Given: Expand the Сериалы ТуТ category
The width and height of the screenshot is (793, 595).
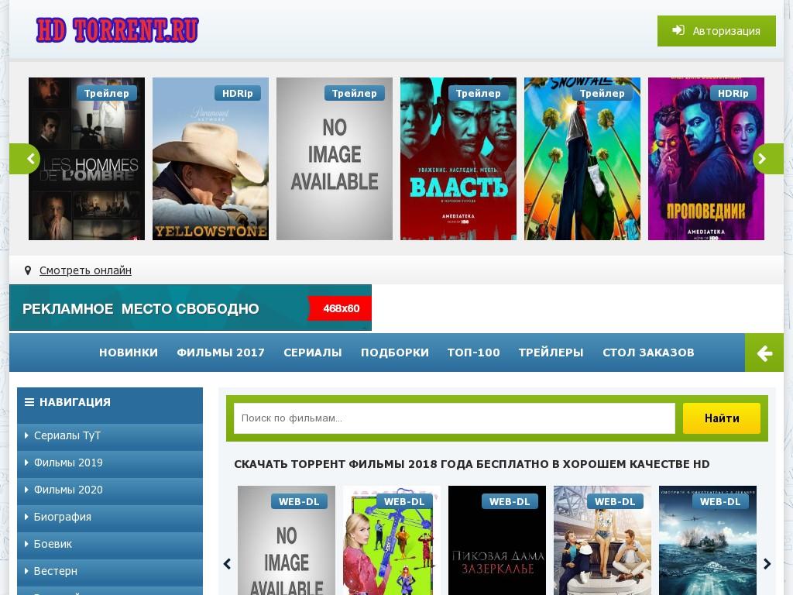Looking at the screenshot, I should (x=110, y=435).
